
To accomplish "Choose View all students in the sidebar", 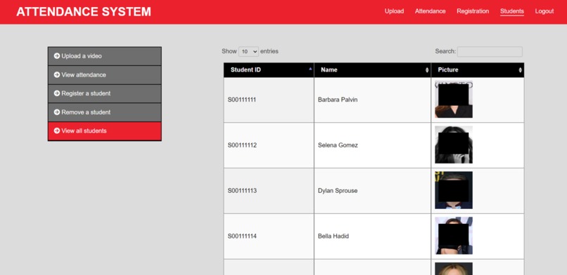I will point(105,131).
